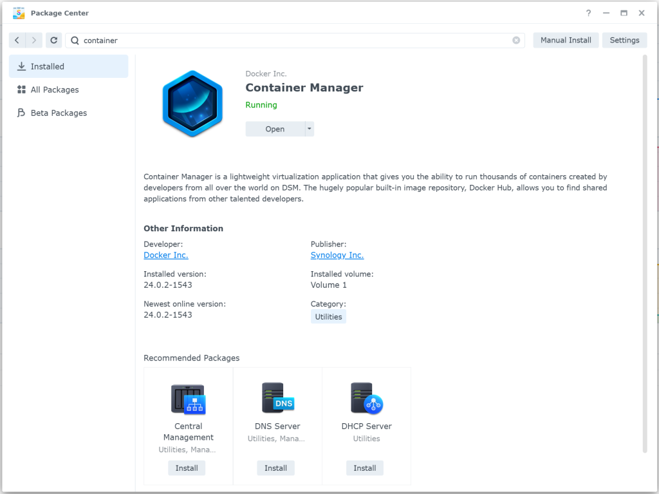Open Container Manager with the Open button

[275, 129]
